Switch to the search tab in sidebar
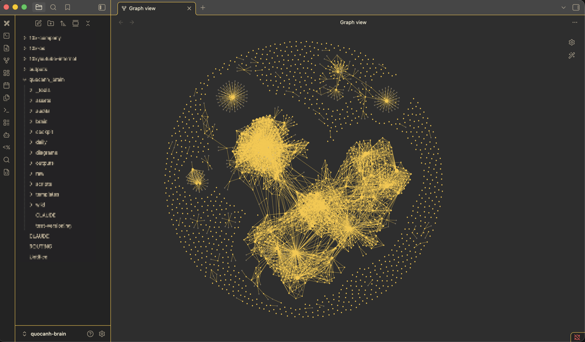Screen dimensions: 585x342 (x=53, y=7)
